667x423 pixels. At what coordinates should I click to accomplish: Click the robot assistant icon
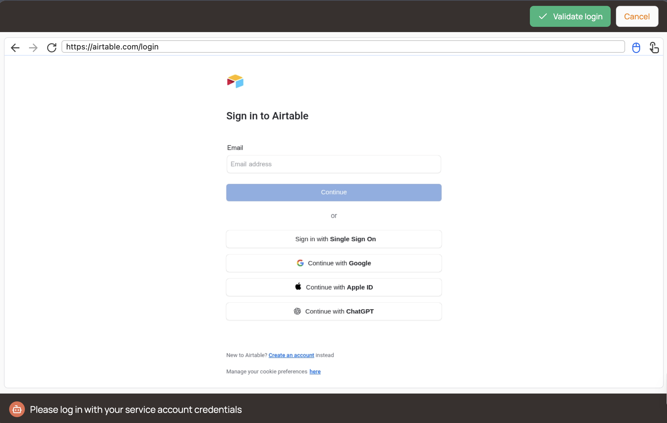(x=17, y=409)
